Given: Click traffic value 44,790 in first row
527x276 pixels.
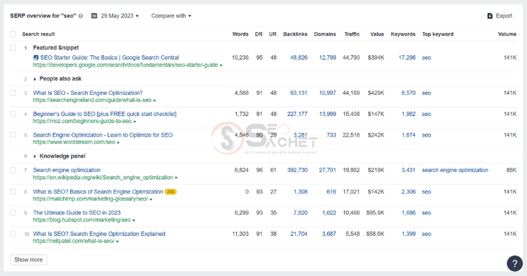Looking at the screenshot, I should coord(351,58).
